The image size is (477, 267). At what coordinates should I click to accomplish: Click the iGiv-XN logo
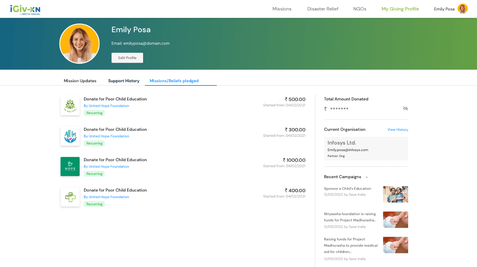[x=25, y=10]
